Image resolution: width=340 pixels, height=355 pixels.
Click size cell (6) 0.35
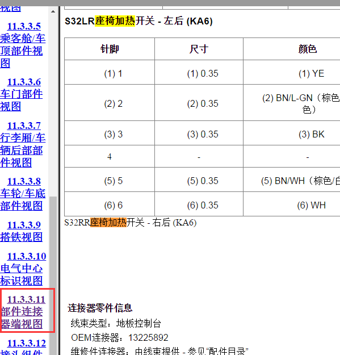(199, 204)
